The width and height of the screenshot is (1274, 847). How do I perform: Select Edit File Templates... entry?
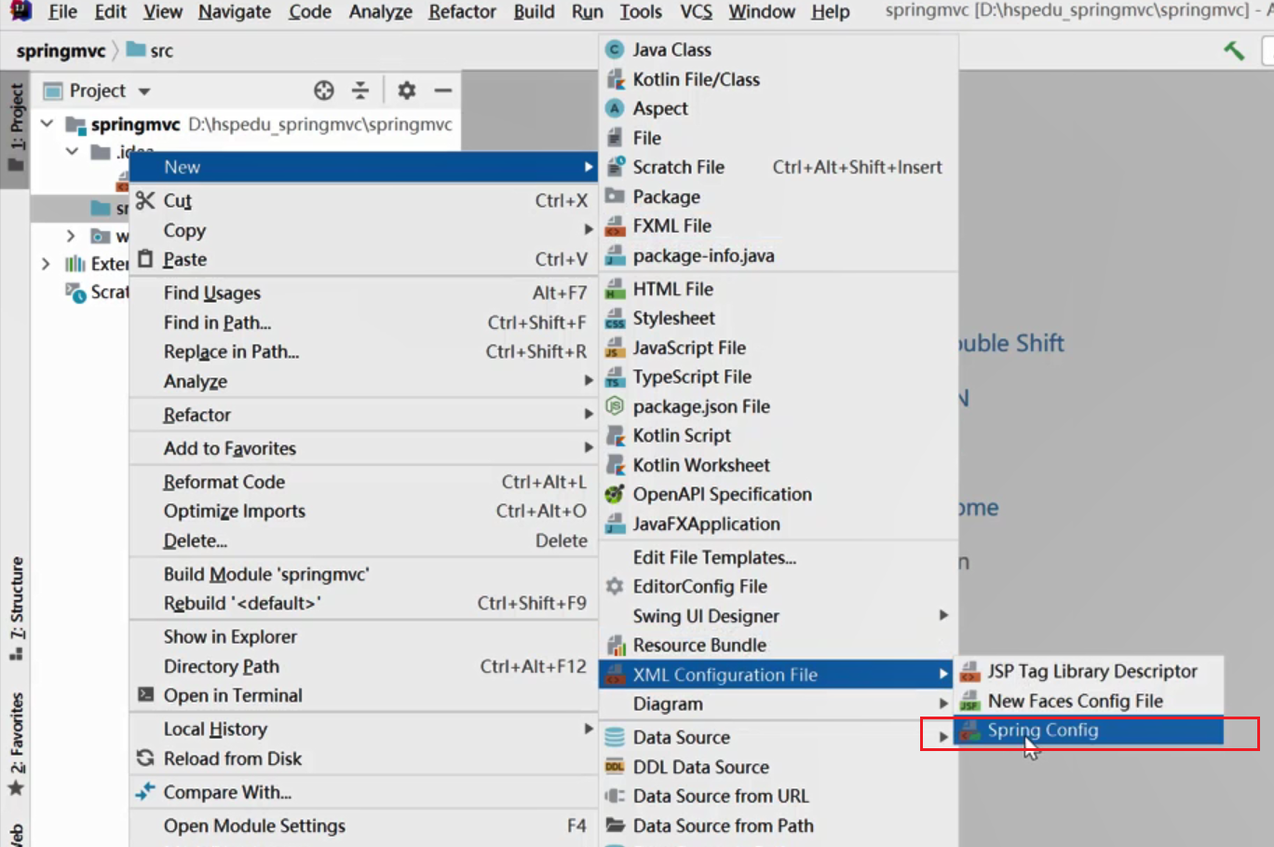[778, 557]
